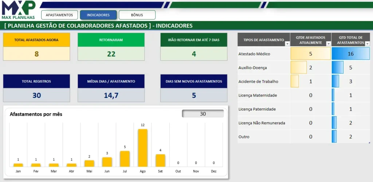
Task: Click Auxílio-Doença current count cell 2
Action: (311, 67)
